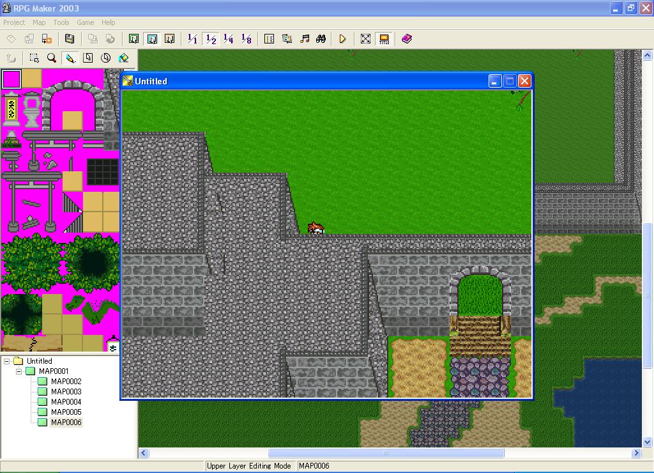Open the Game menu
This screenshot has width=654, height=473.
pos(86,22)
